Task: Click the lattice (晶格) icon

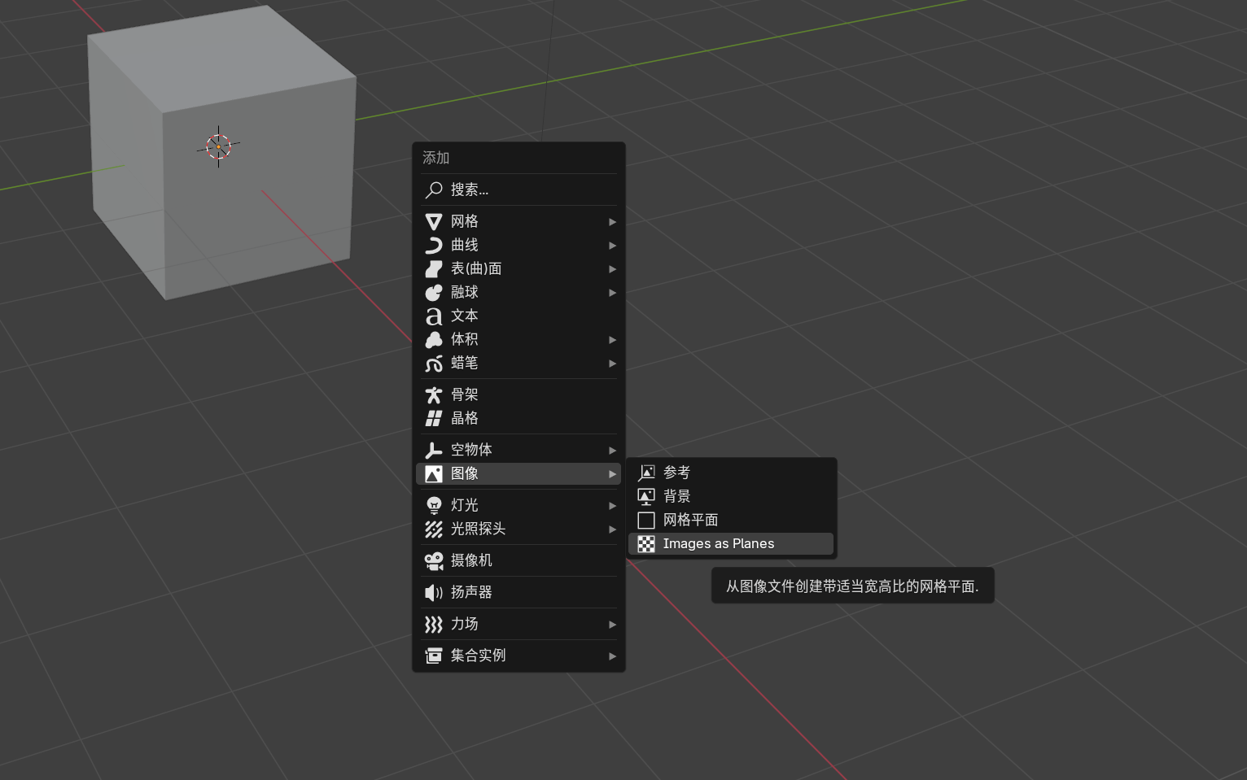Action: 434,418
